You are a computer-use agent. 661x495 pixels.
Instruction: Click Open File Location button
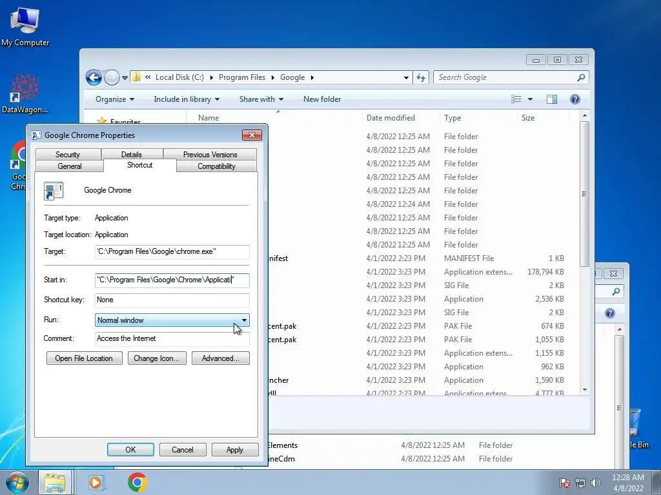tap(84, 358)
